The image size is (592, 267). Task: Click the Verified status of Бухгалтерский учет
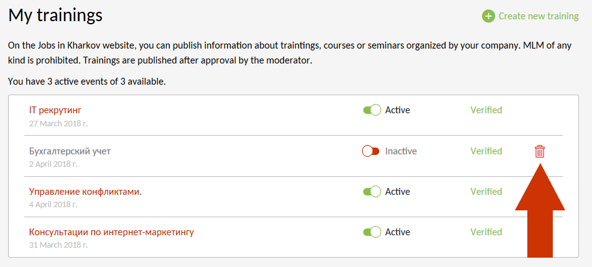(x=486, y=151)
